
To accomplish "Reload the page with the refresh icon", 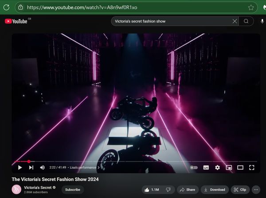I will (x=6, y=7).
